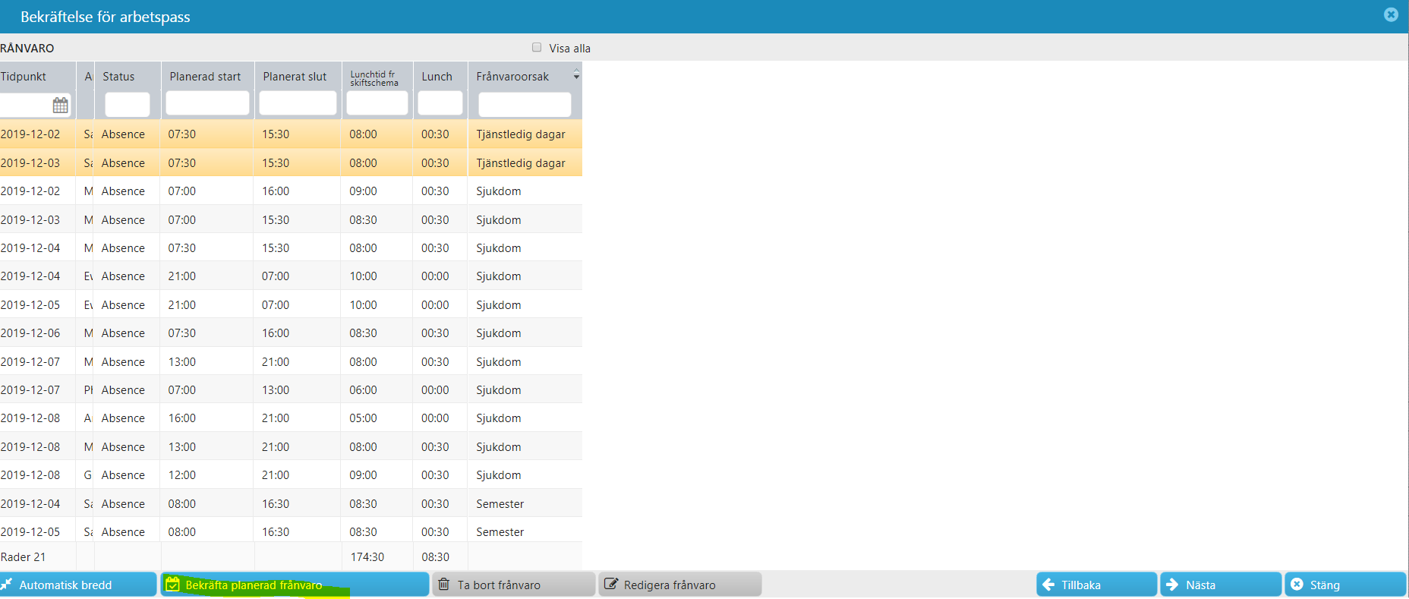This screenshot has width=1409, height=599.
Task: Focus the Frånvaroorsak filter field
Action: pyautogui.click(x=525, y=104)
